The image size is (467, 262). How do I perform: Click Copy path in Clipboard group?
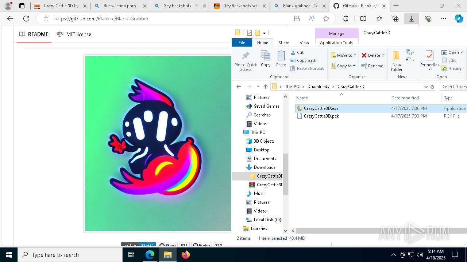tap(303, 60)
